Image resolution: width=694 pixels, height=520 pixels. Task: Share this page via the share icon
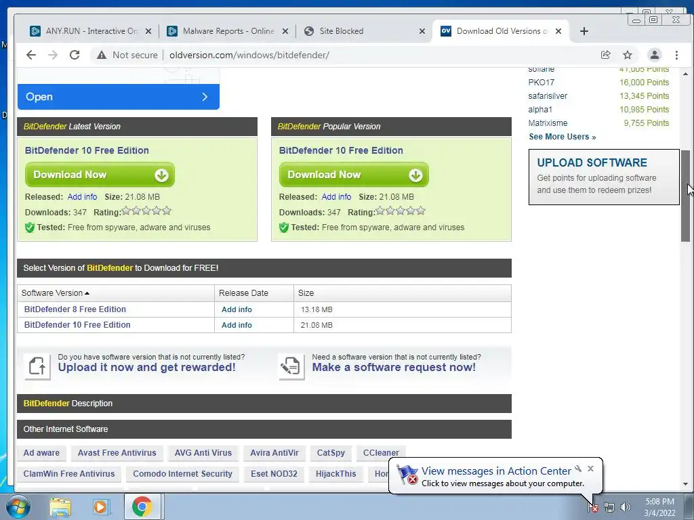(x=605, y=55)
